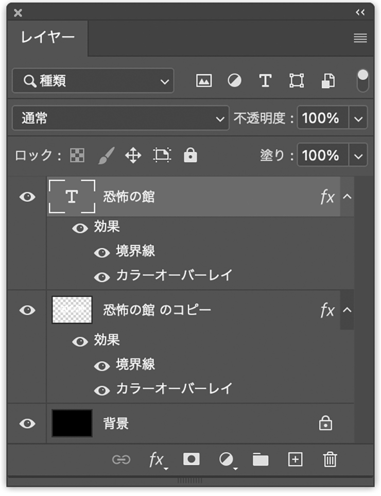Click the lock transparent pixels icon
Viewport: 381px width, 496px height.
click(x=77, y=156)
